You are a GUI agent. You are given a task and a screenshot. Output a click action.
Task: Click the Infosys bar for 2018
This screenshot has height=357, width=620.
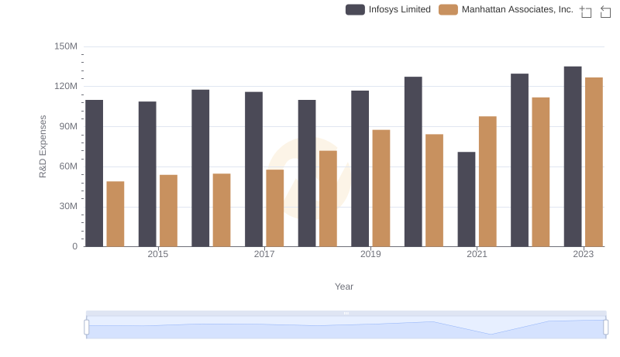point(307,173)
